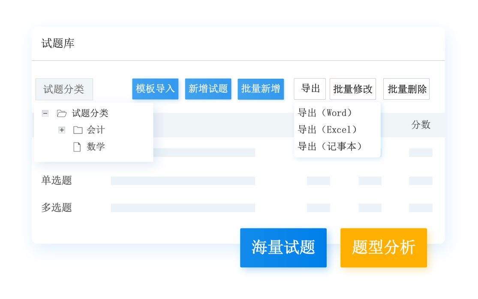Open the 试题分类 dropdown box
478x299 pixels.
click(64, 89)
